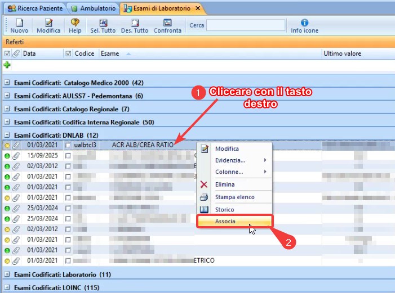Choose Modifica in the context menu
Screen dimensions: 395x293
pyautogui.click(x=234, y=148)
